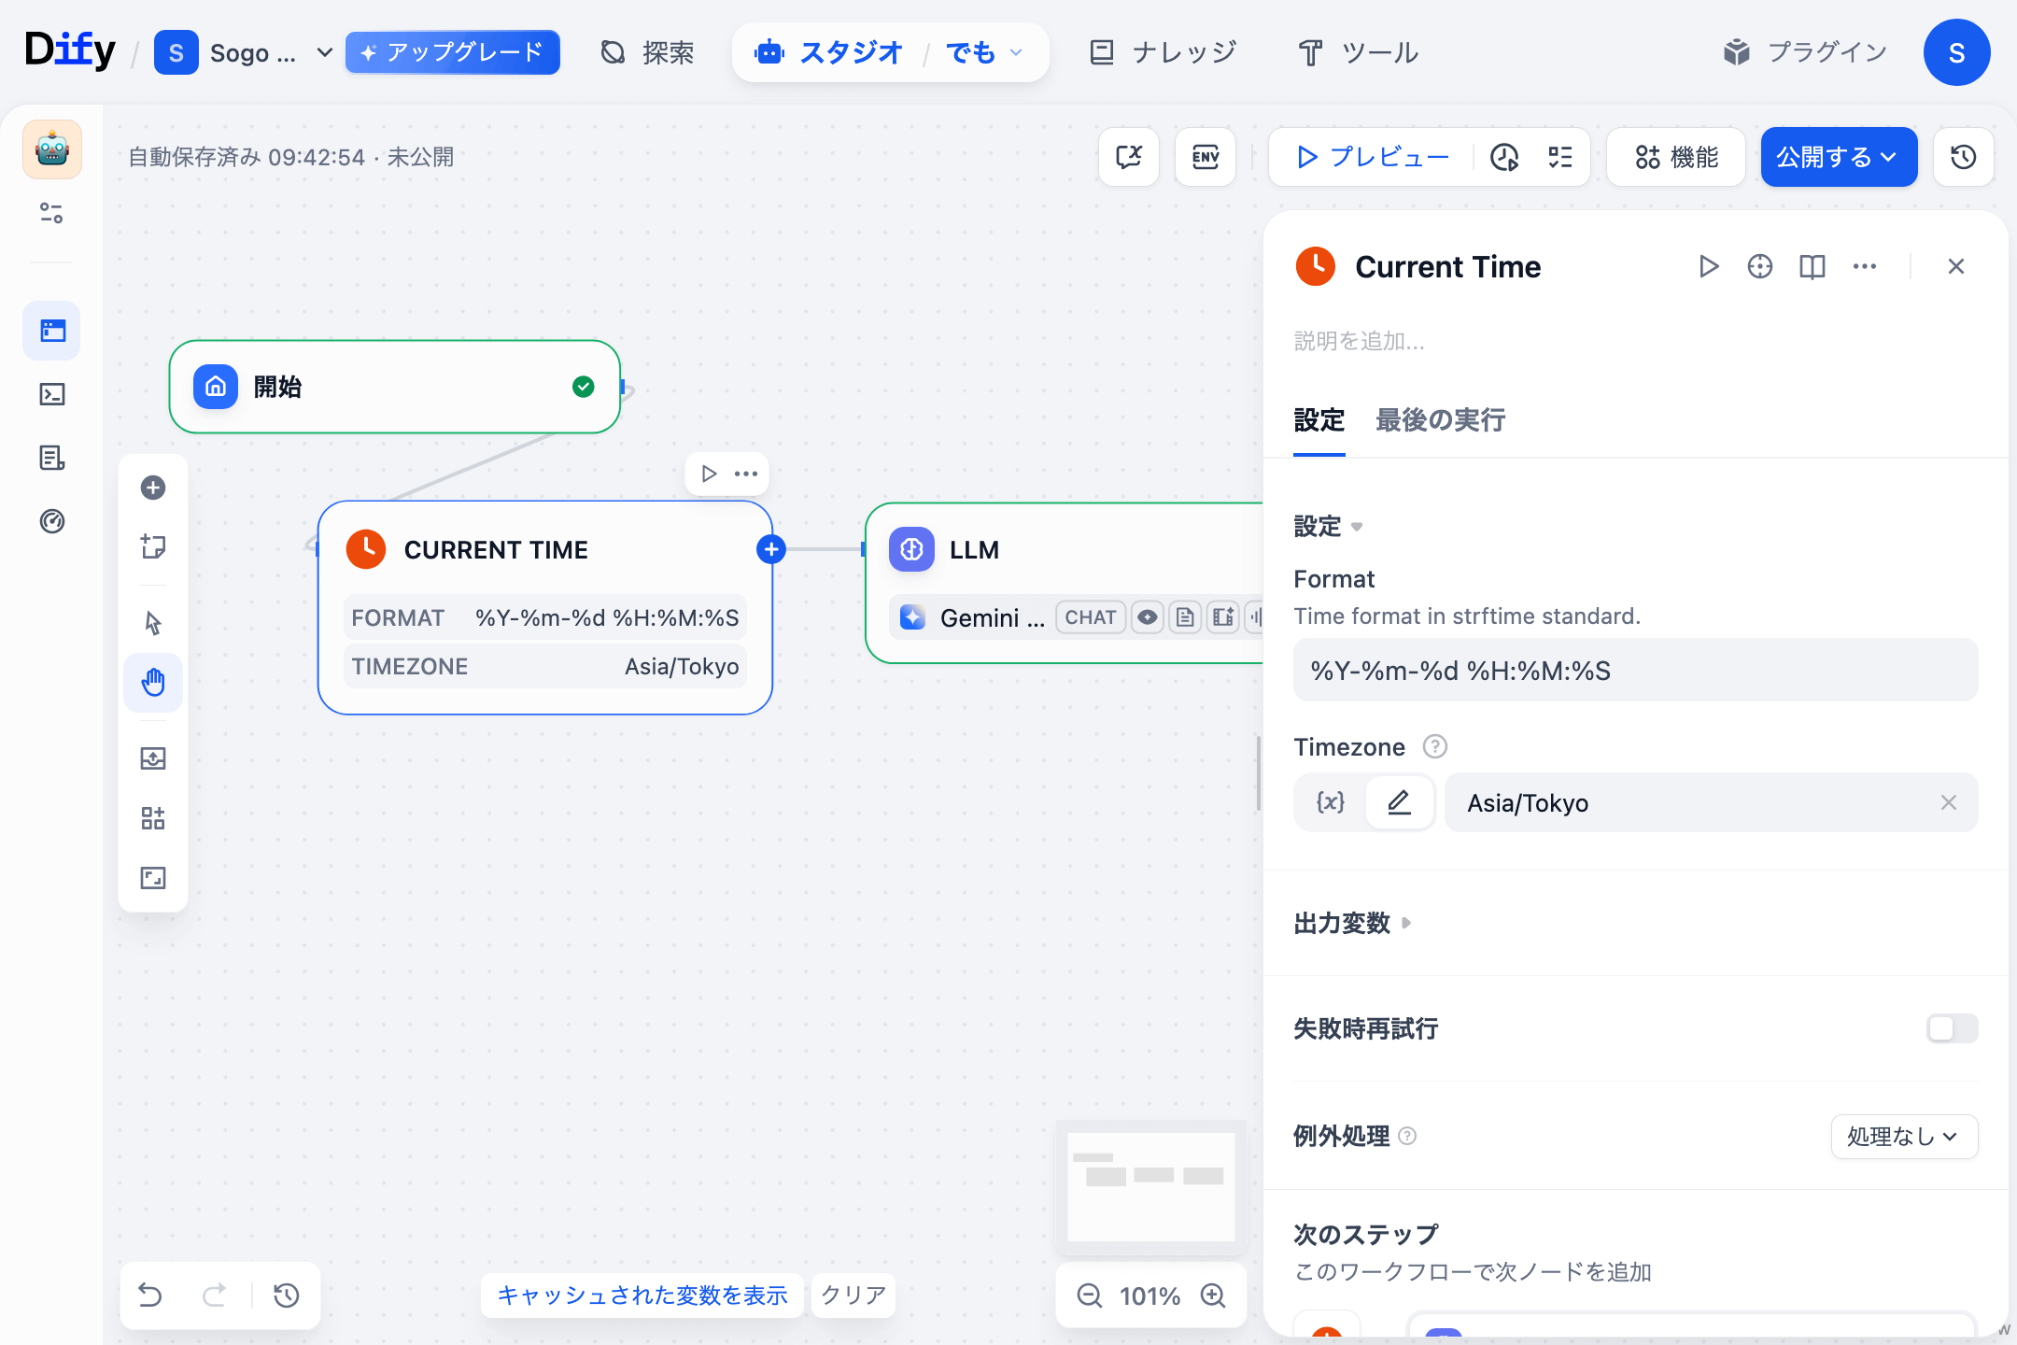2017x1345 pixels.
Task: Run the Current Time node with the play icon
Action: pyautogui.click(x=1709, y=266)
